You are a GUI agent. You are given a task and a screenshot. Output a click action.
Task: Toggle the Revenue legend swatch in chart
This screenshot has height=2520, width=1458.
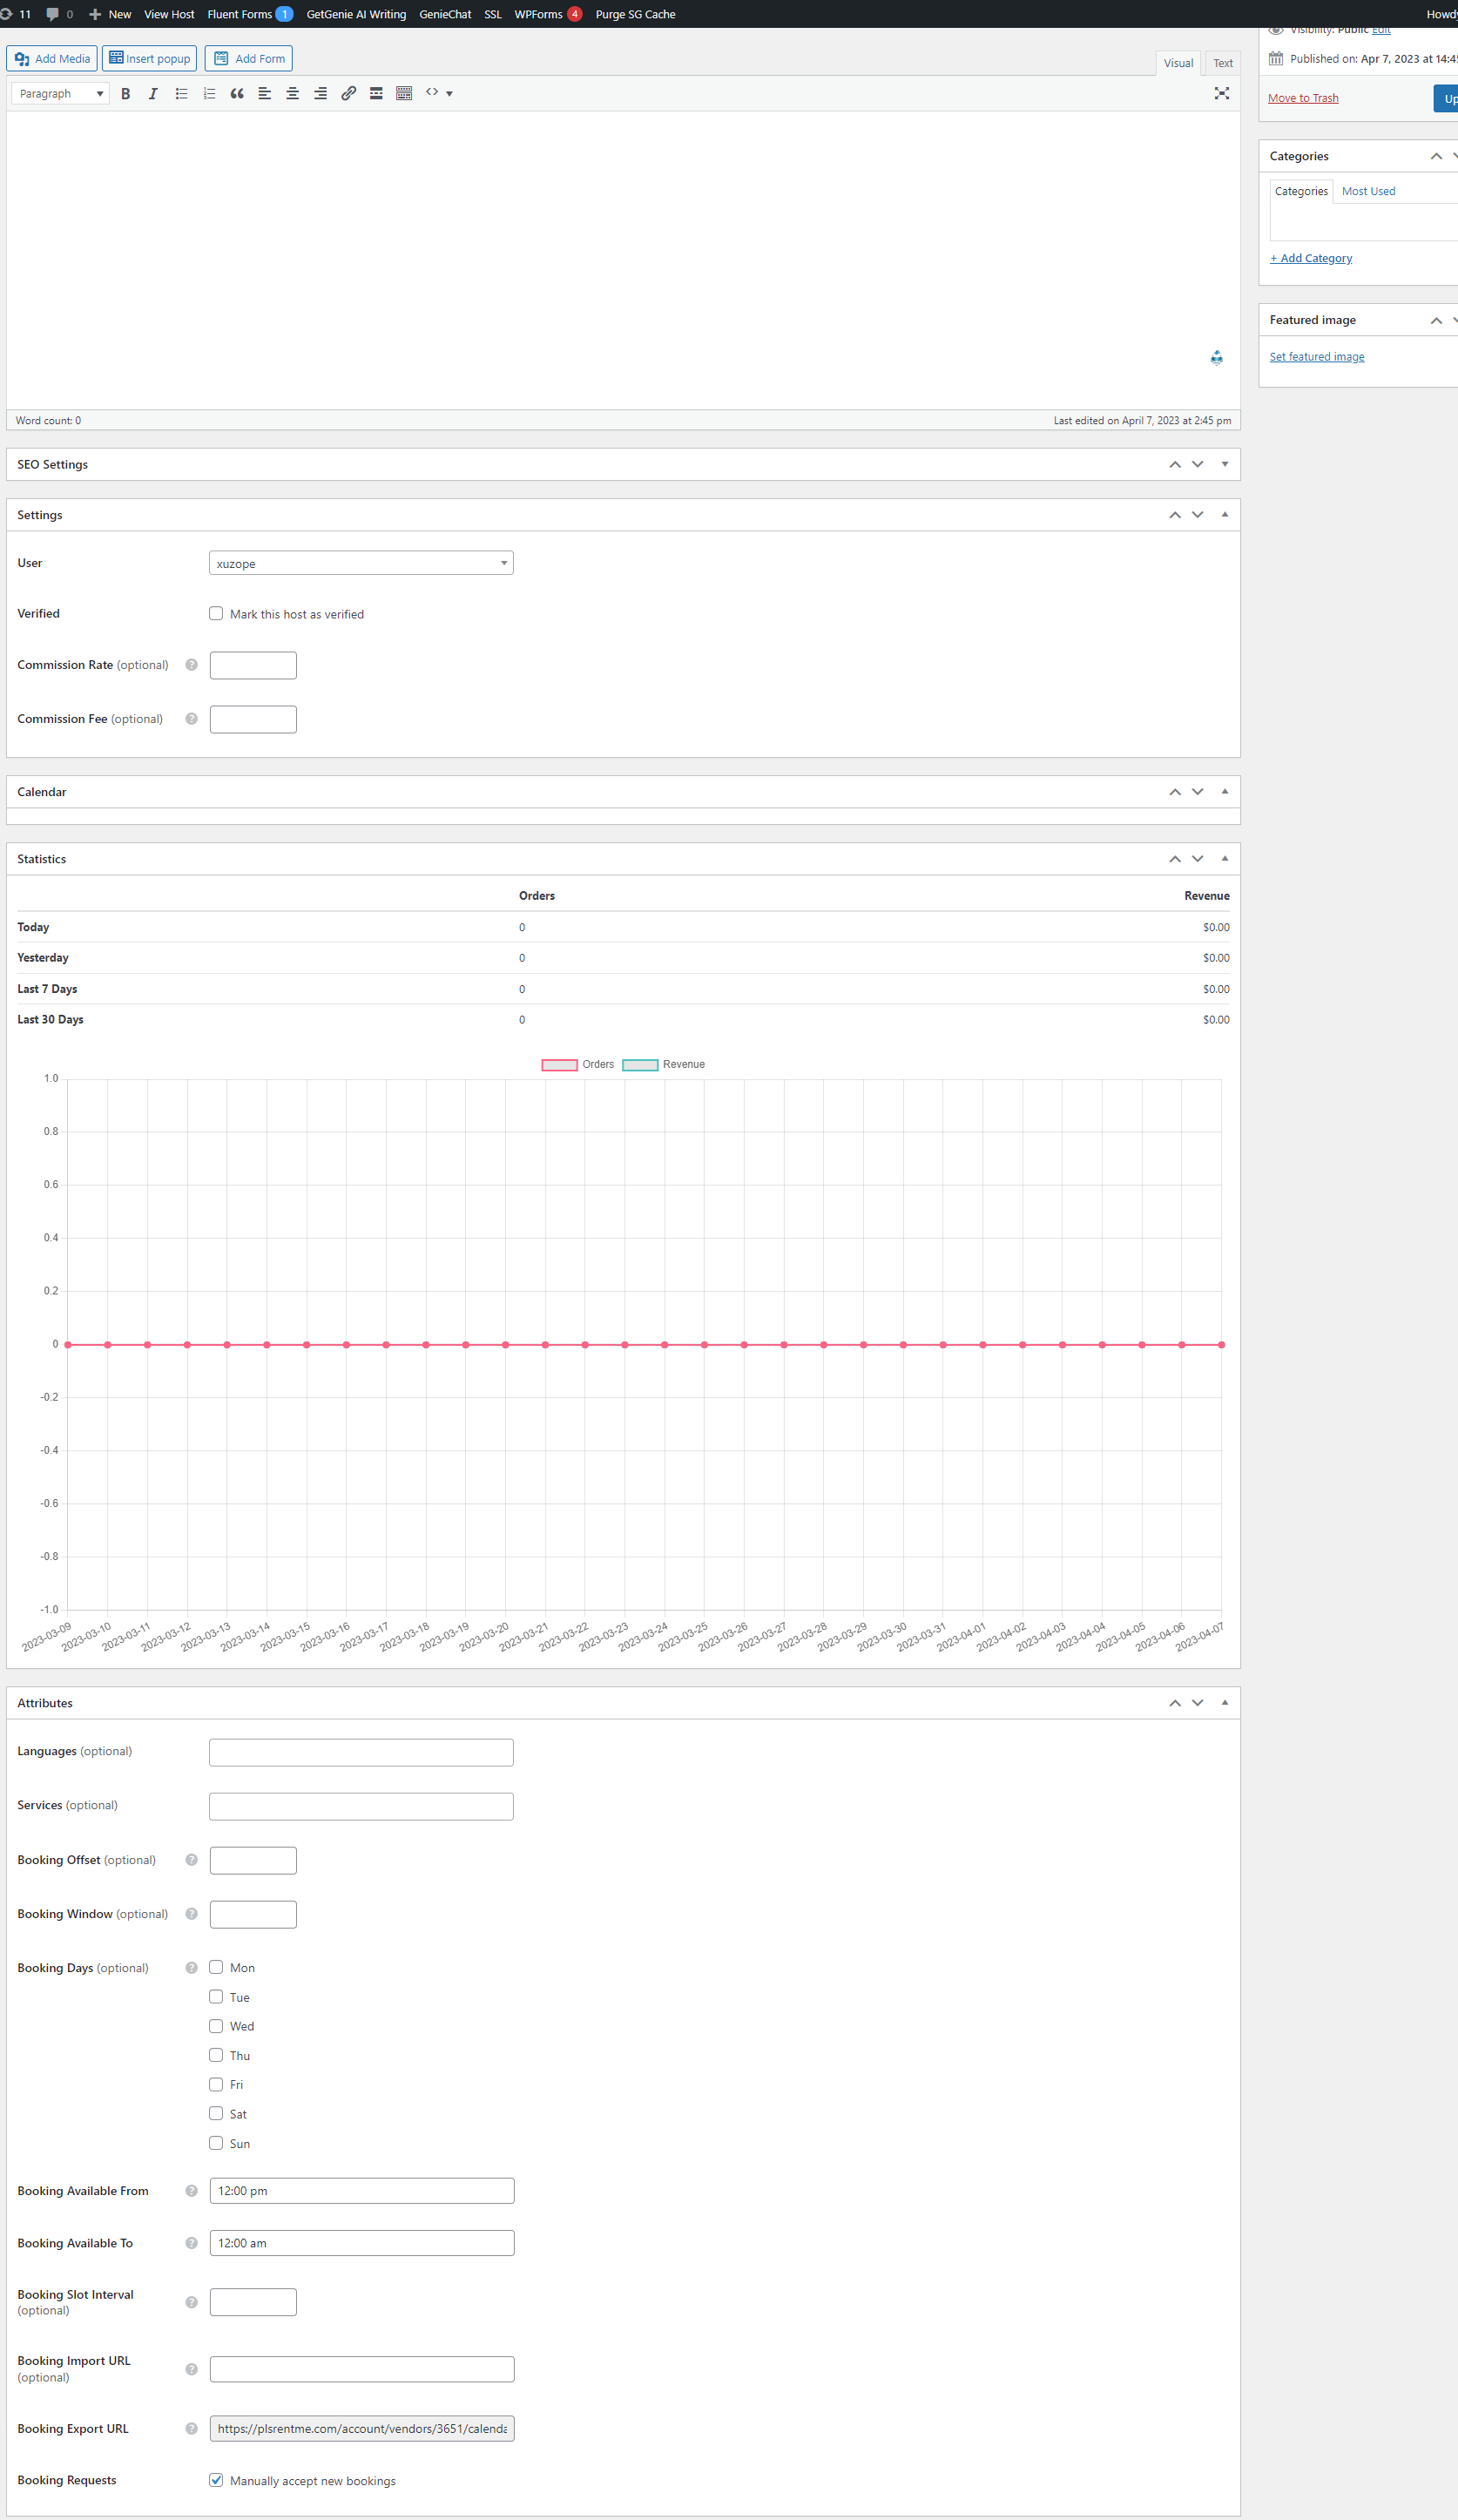pyautogui.click(x=640, y=1065)
